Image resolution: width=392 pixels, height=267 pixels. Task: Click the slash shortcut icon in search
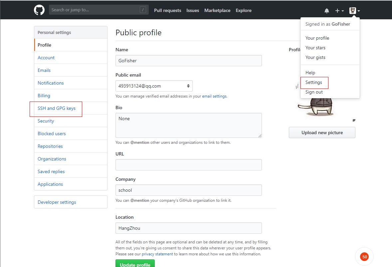(x=143, y=10)
